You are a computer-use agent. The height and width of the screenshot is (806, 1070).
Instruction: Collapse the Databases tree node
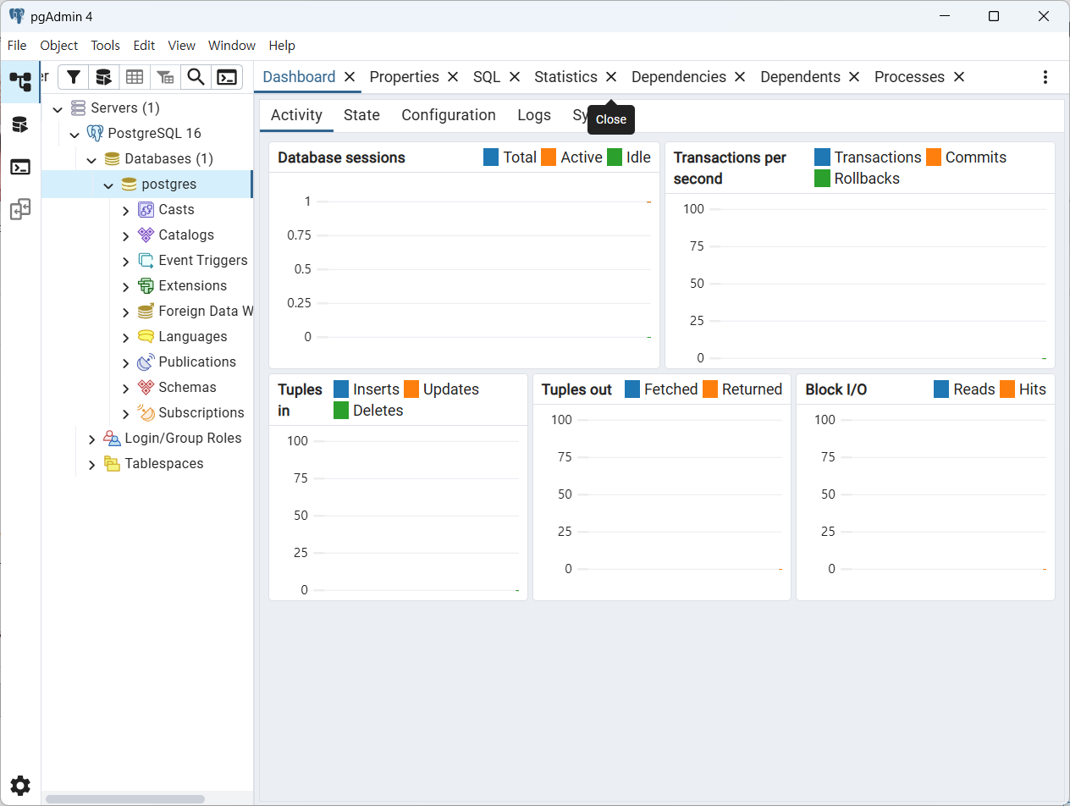[91, 159]
